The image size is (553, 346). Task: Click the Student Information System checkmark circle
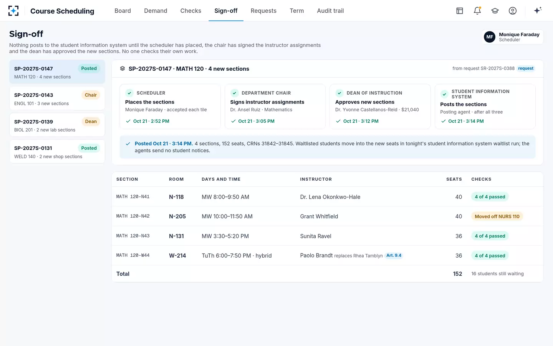pos(444,94)
